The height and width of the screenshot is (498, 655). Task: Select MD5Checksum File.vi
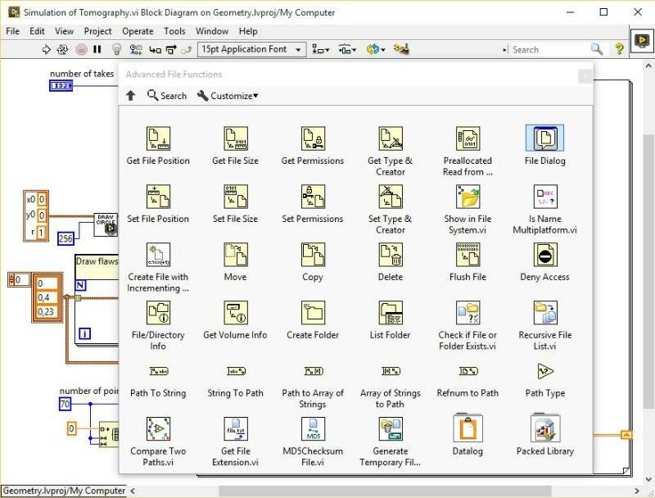coord(313,429)
